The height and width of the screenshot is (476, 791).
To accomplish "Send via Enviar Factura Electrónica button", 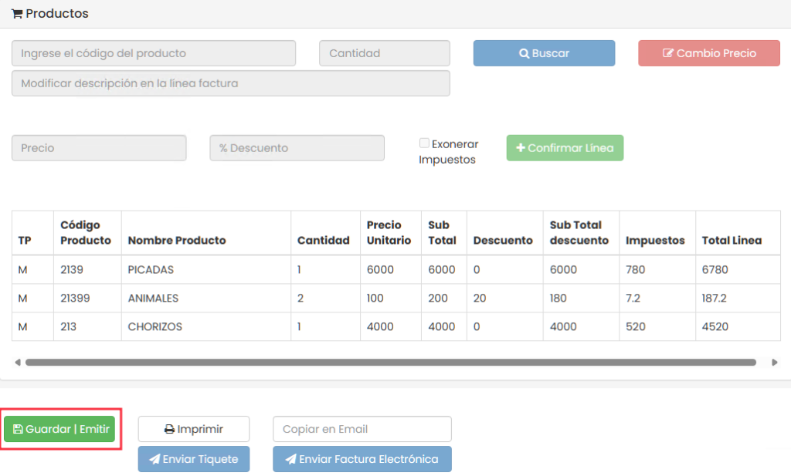I will point(362,459).
